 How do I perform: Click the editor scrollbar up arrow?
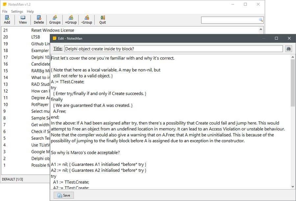pos(293,57)
